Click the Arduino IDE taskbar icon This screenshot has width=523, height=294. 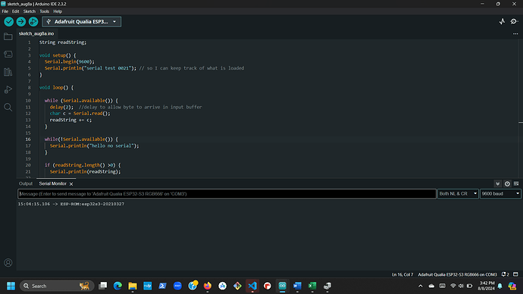tap(283, 286)
